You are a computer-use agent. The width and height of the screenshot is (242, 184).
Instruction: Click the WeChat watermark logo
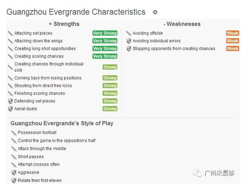tap(197, 173)
